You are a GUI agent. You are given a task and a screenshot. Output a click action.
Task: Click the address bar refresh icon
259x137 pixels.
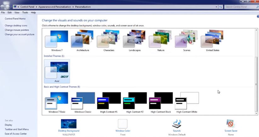221,7
